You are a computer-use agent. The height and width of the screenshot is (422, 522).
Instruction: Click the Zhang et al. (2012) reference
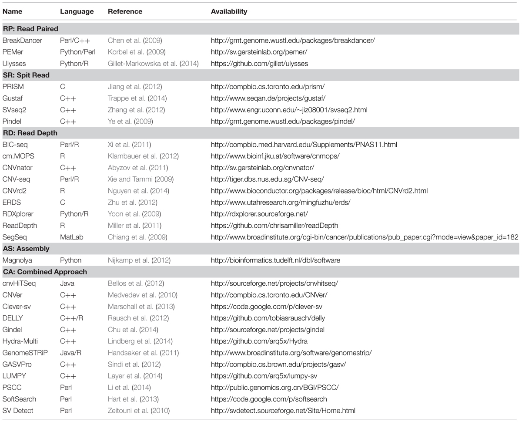137,110
